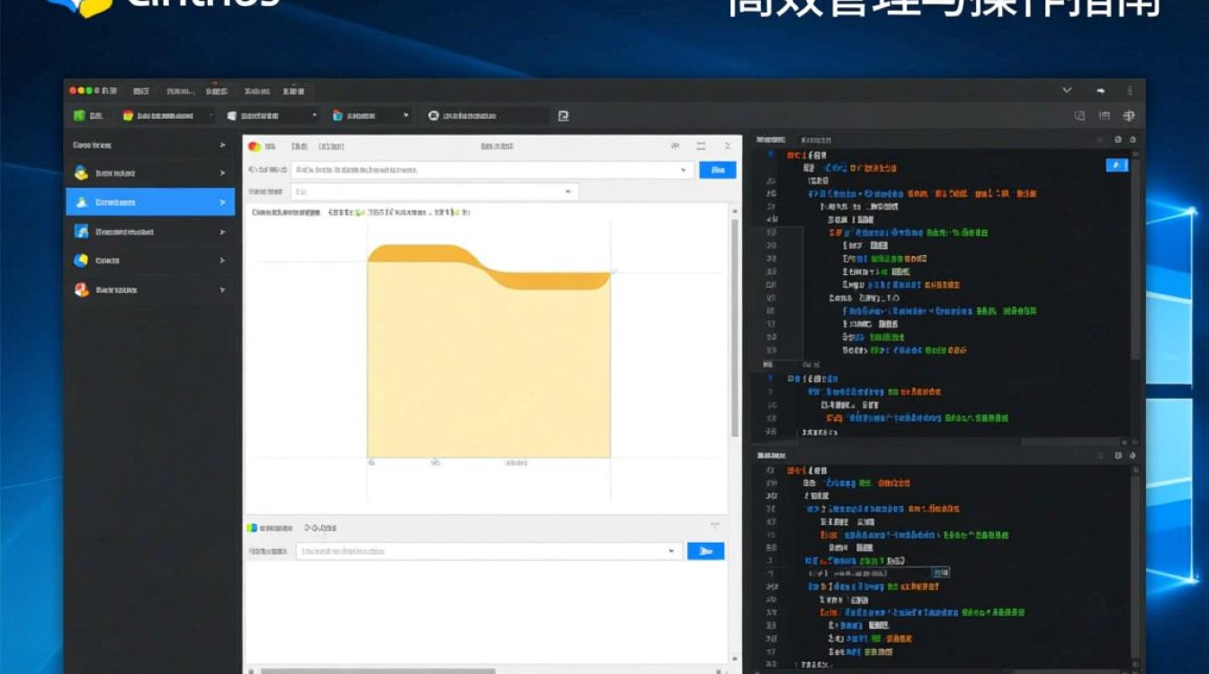Open the dropdown arrow beside the Chrome-style toolbar item

210,115
